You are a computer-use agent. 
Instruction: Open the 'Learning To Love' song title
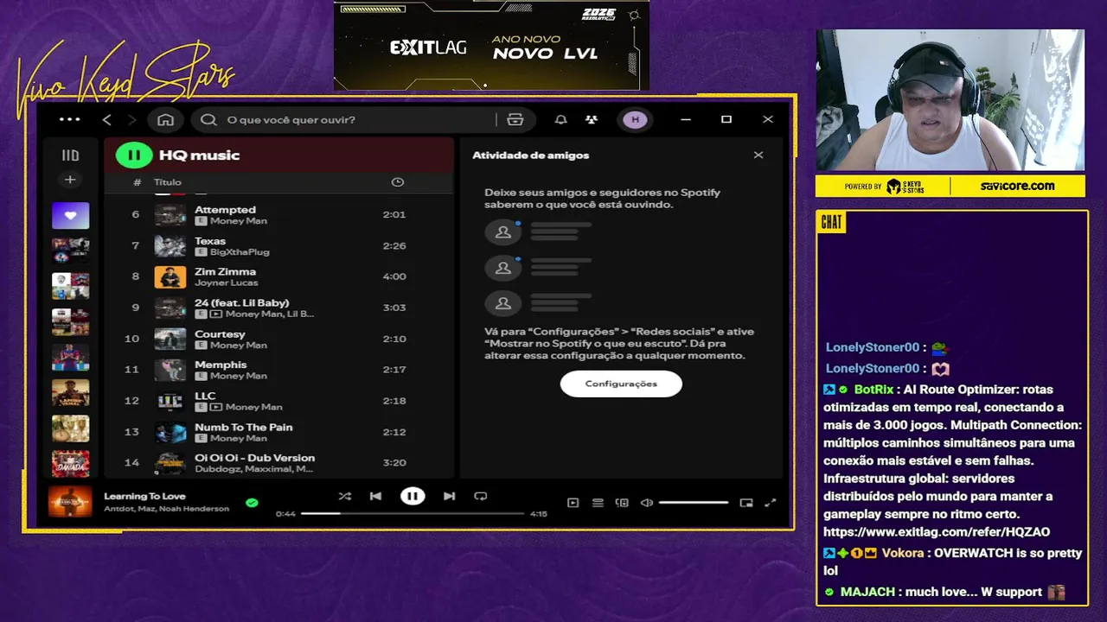click(144, 496)
